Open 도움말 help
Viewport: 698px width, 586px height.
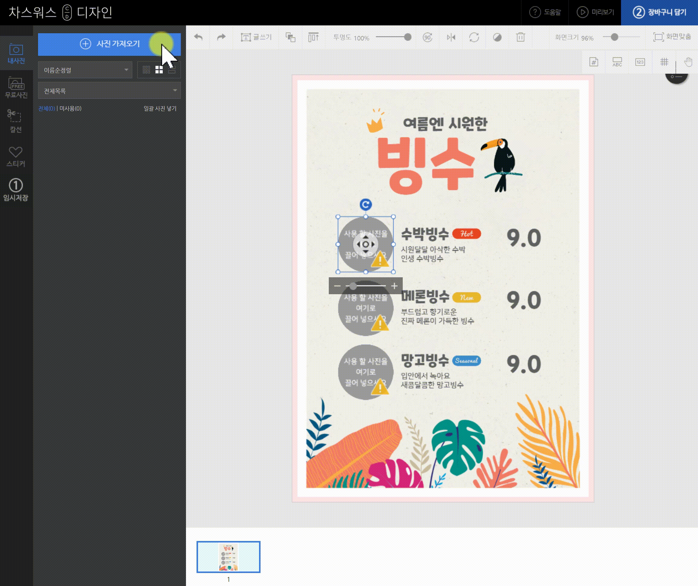click(x=545, y=12)
